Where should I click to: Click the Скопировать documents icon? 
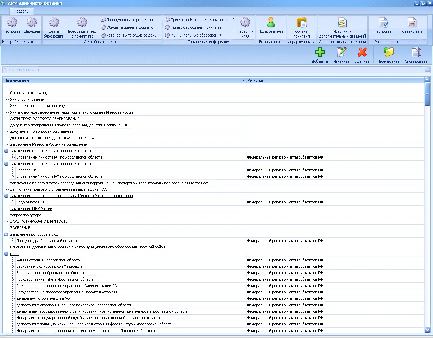pos(416,52)
